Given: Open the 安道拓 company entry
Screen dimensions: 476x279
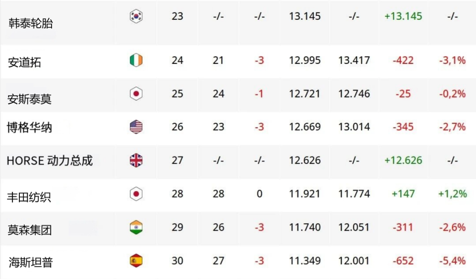Looking at the screenshot, I should (x=24, y=62).
